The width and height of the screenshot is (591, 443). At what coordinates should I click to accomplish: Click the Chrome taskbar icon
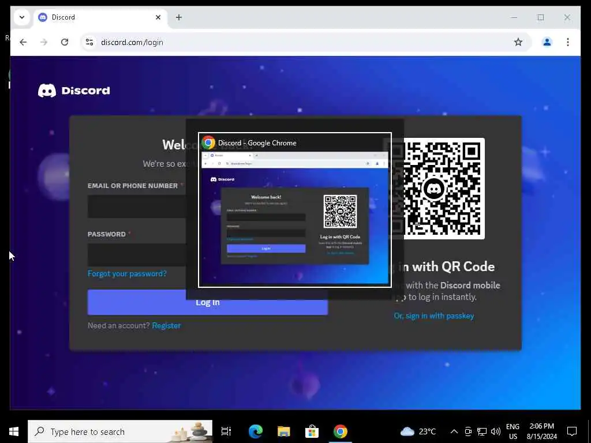[x=340, y=431]
